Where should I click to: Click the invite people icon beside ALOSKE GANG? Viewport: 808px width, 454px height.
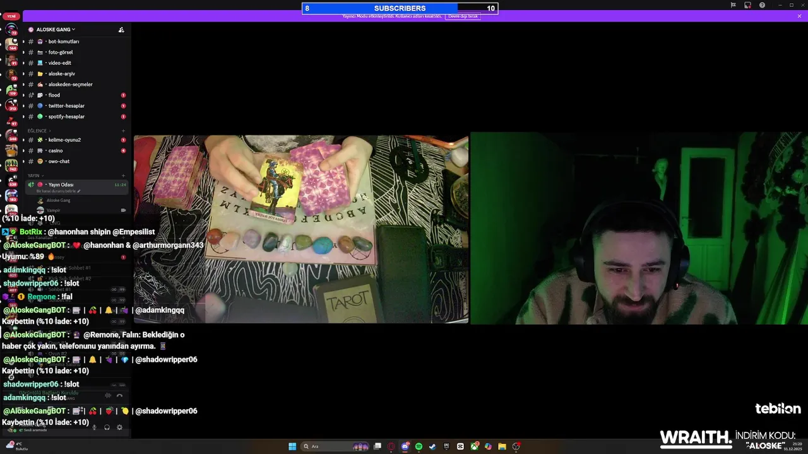pos(121,30)
